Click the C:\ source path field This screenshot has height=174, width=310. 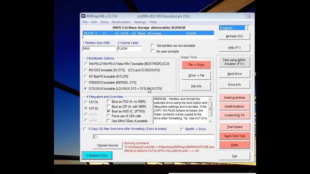pos(153,137)
